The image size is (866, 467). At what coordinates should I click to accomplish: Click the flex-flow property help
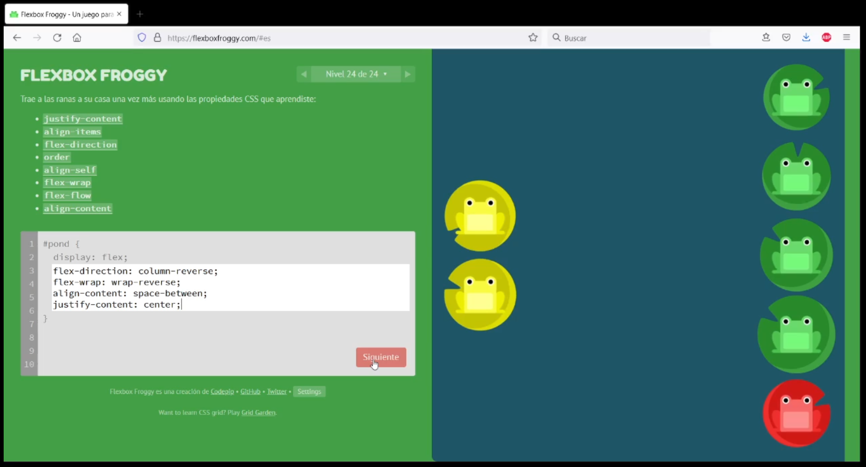click(67, 195)
